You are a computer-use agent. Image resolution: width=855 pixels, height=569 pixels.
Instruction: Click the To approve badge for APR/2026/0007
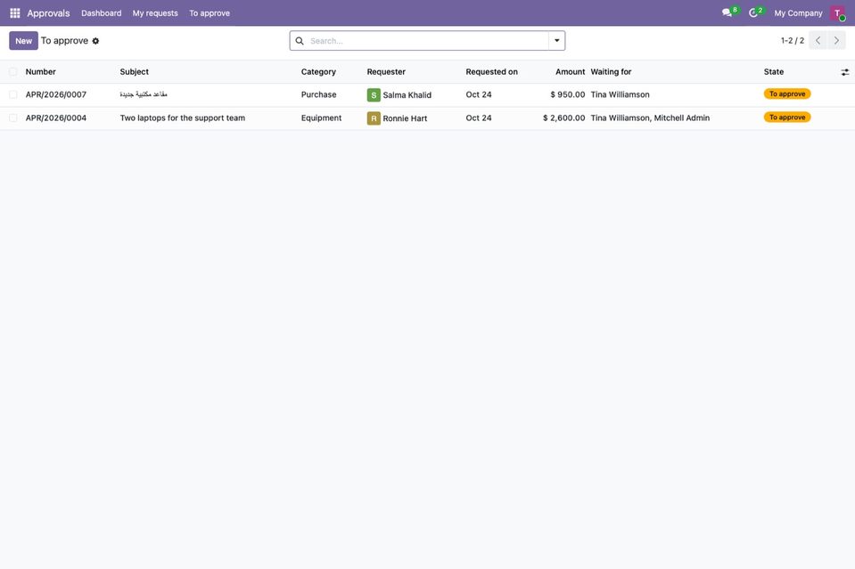click(x=787, y=94)
